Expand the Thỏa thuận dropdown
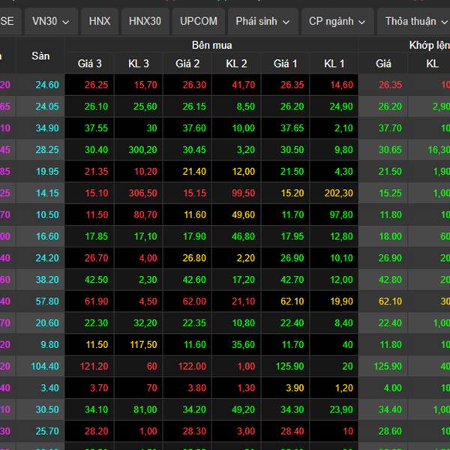Image resolution: width=450 pixels, height=450 pixels. click(x=415, y=21)
